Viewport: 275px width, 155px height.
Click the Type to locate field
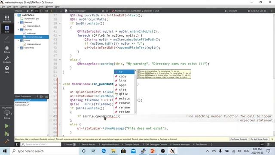click(x=41, y=145)
